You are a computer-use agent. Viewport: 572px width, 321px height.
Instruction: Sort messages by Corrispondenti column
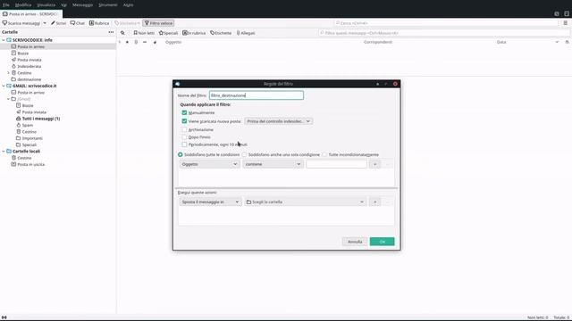pyautogui.click(x=377, y=42)
